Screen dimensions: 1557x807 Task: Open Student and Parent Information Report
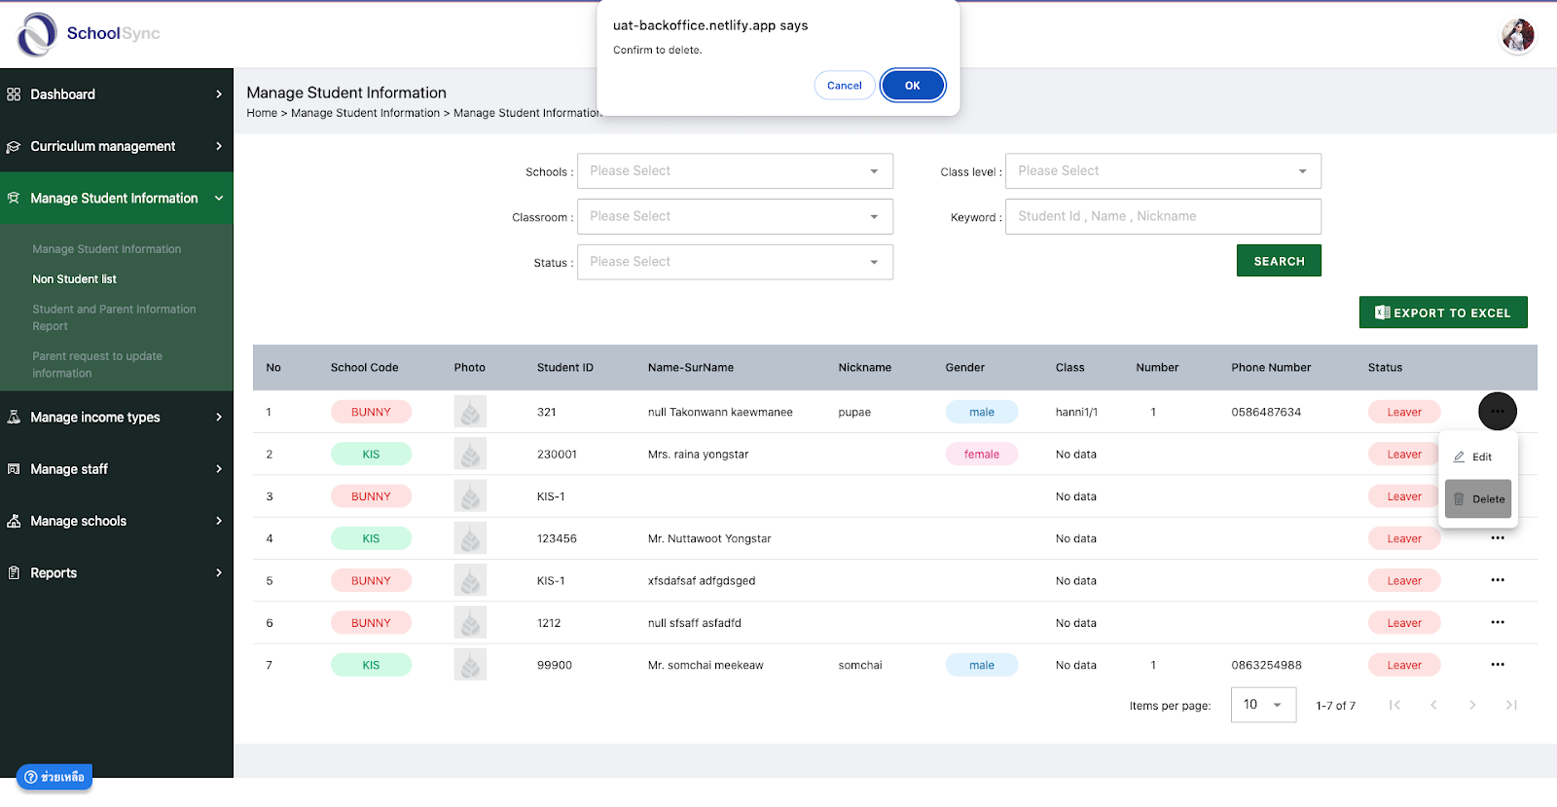click(x=114, y=317)
